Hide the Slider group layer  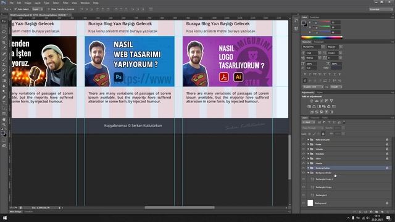303,158
